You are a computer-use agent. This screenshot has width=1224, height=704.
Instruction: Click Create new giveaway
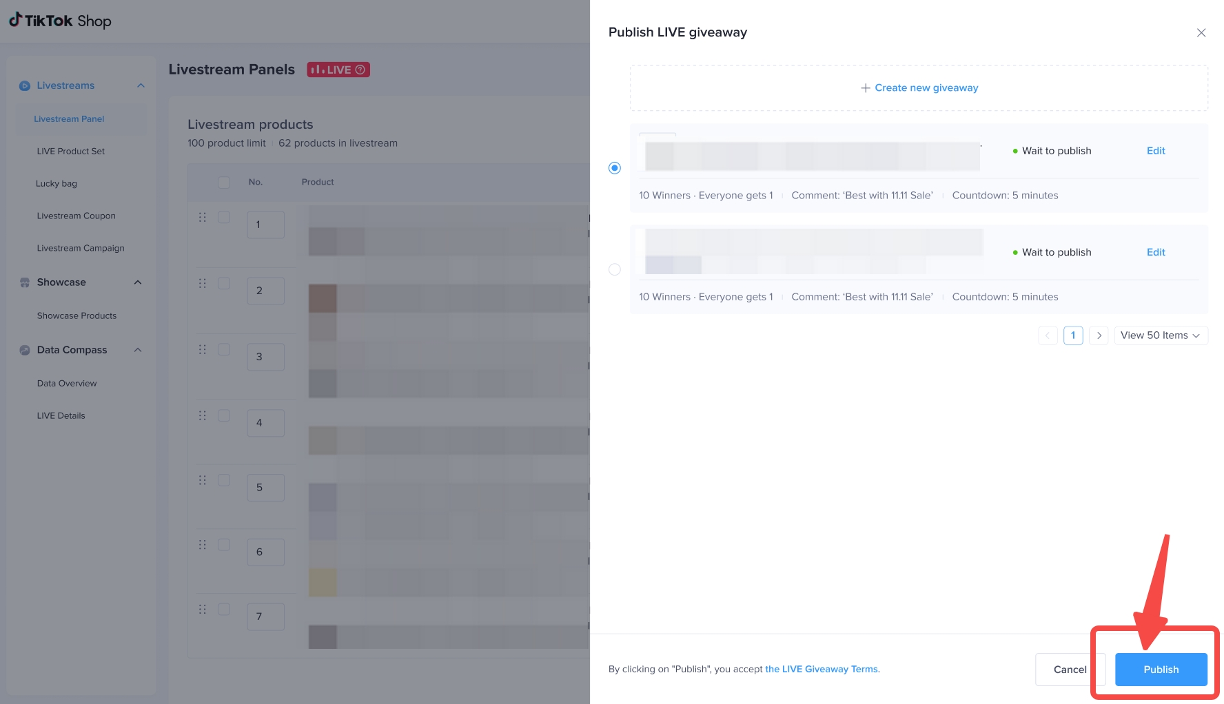click(919, 88)
